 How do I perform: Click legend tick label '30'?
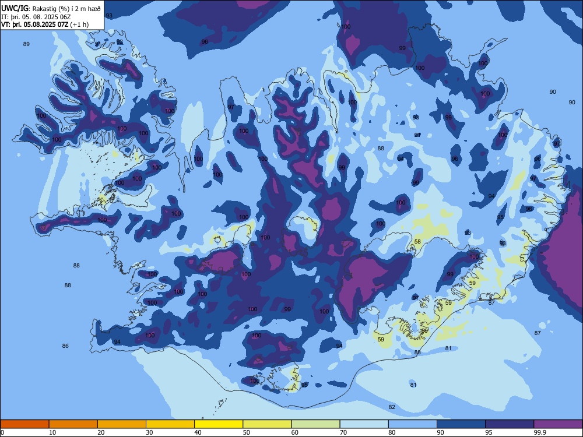(149, 432)
